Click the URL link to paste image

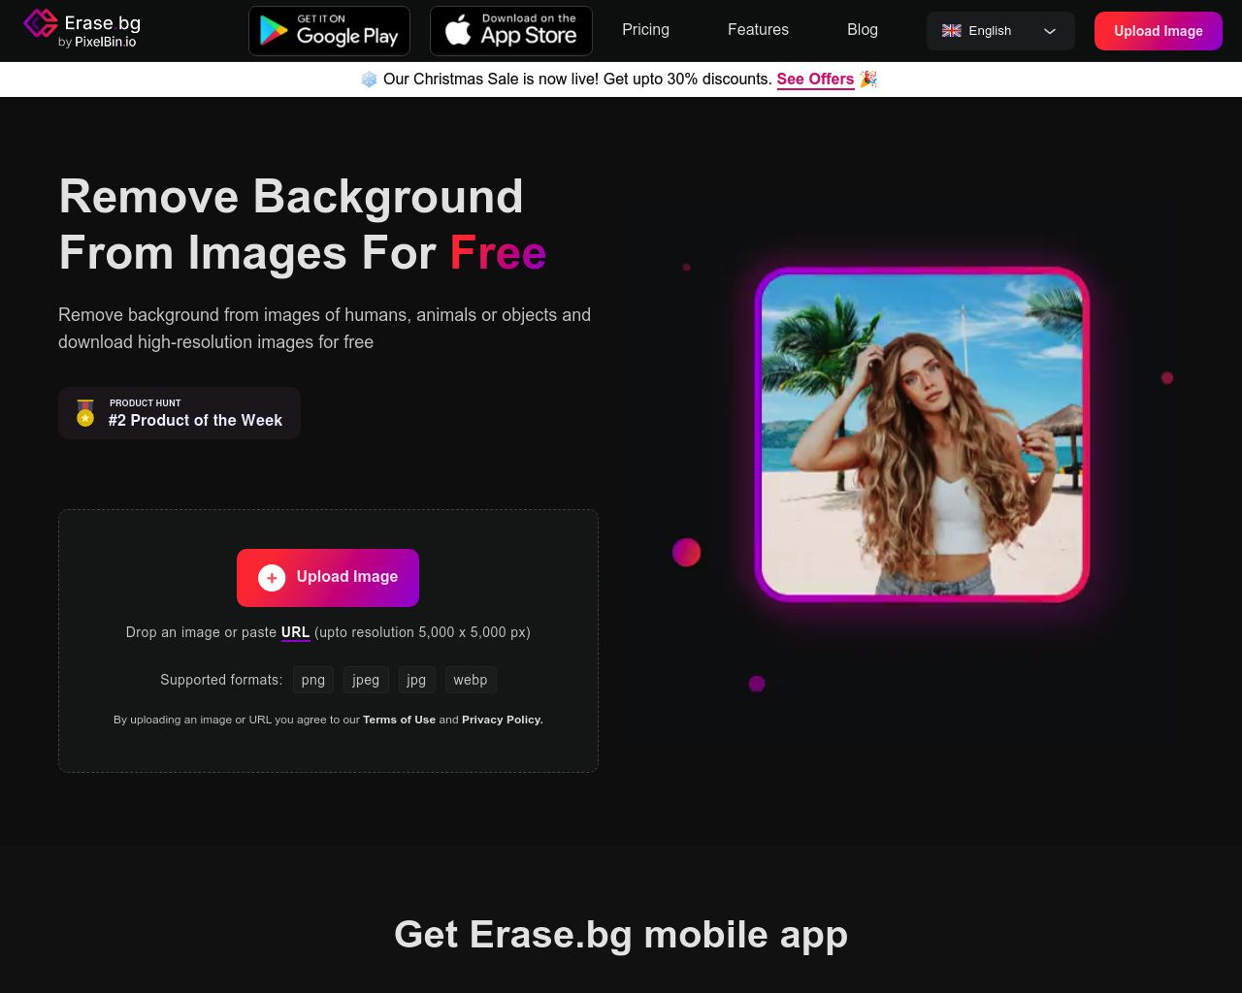[x=295, y=632]
